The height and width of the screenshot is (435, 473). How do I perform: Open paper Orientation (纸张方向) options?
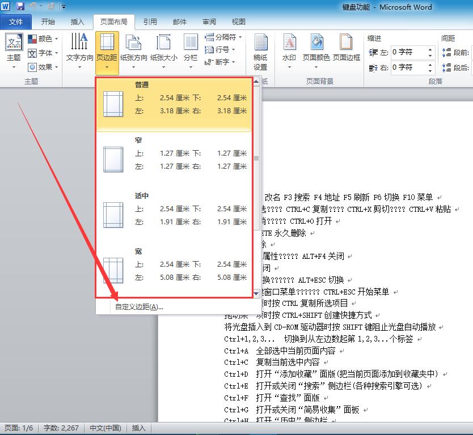click(x=133, y=50)
